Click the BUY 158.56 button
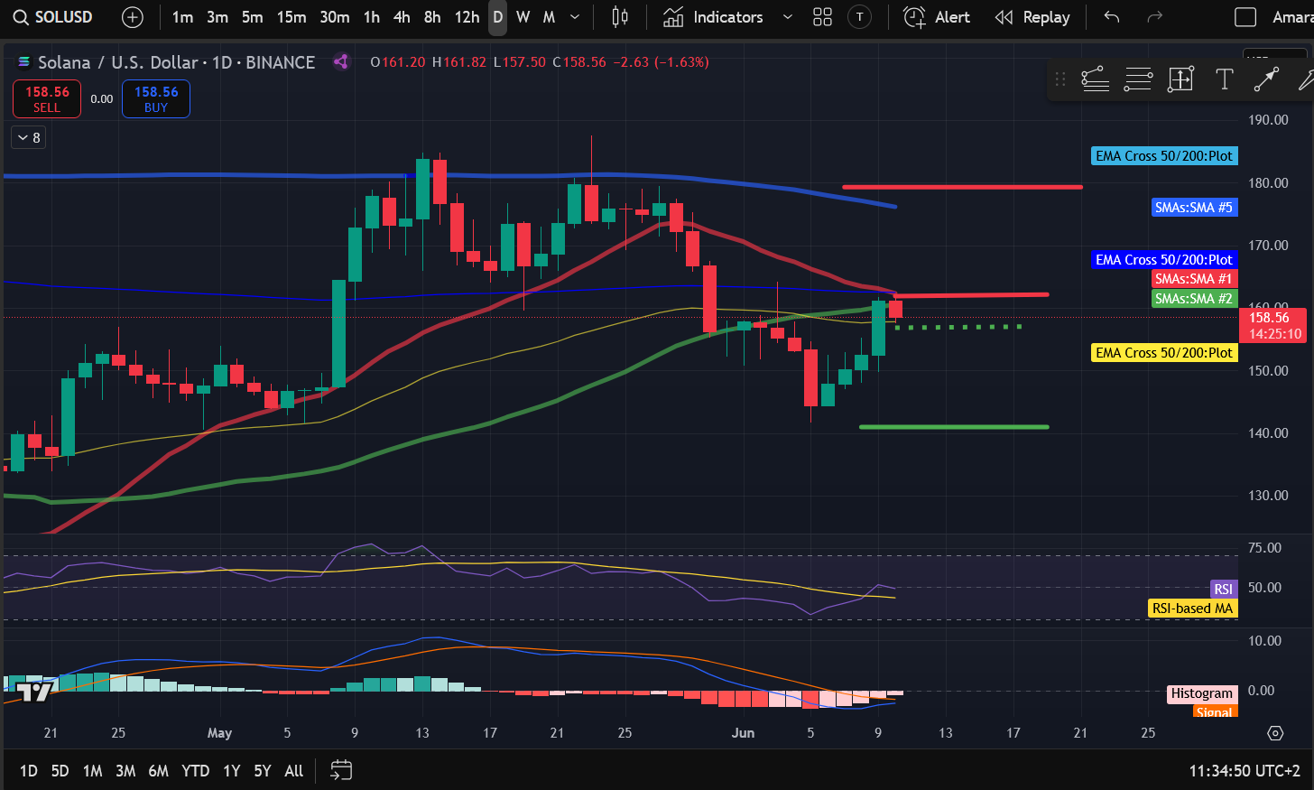 (x=156, y=99)
